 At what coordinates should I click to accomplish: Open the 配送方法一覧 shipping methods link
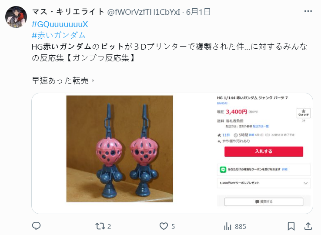[261, 126]
